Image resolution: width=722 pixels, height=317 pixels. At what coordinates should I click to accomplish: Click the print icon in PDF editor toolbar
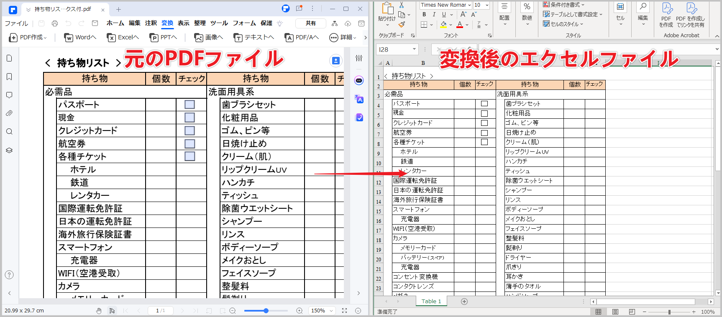click(x=55, y=23)
